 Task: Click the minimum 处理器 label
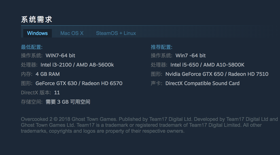coord(29,65)
